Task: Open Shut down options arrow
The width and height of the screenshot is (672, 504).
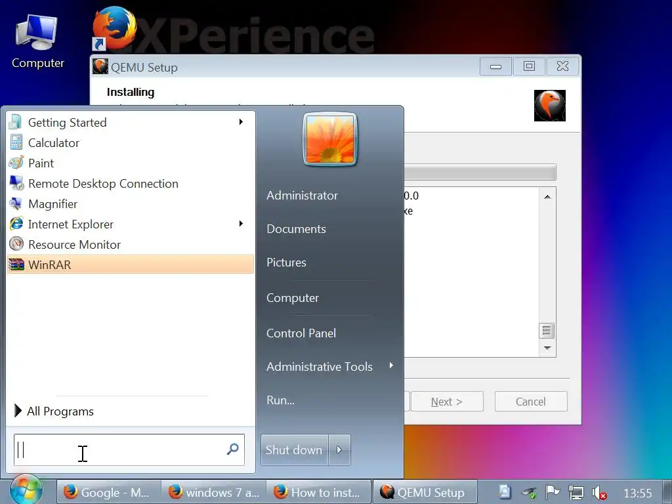Action: tap(339, 450)
